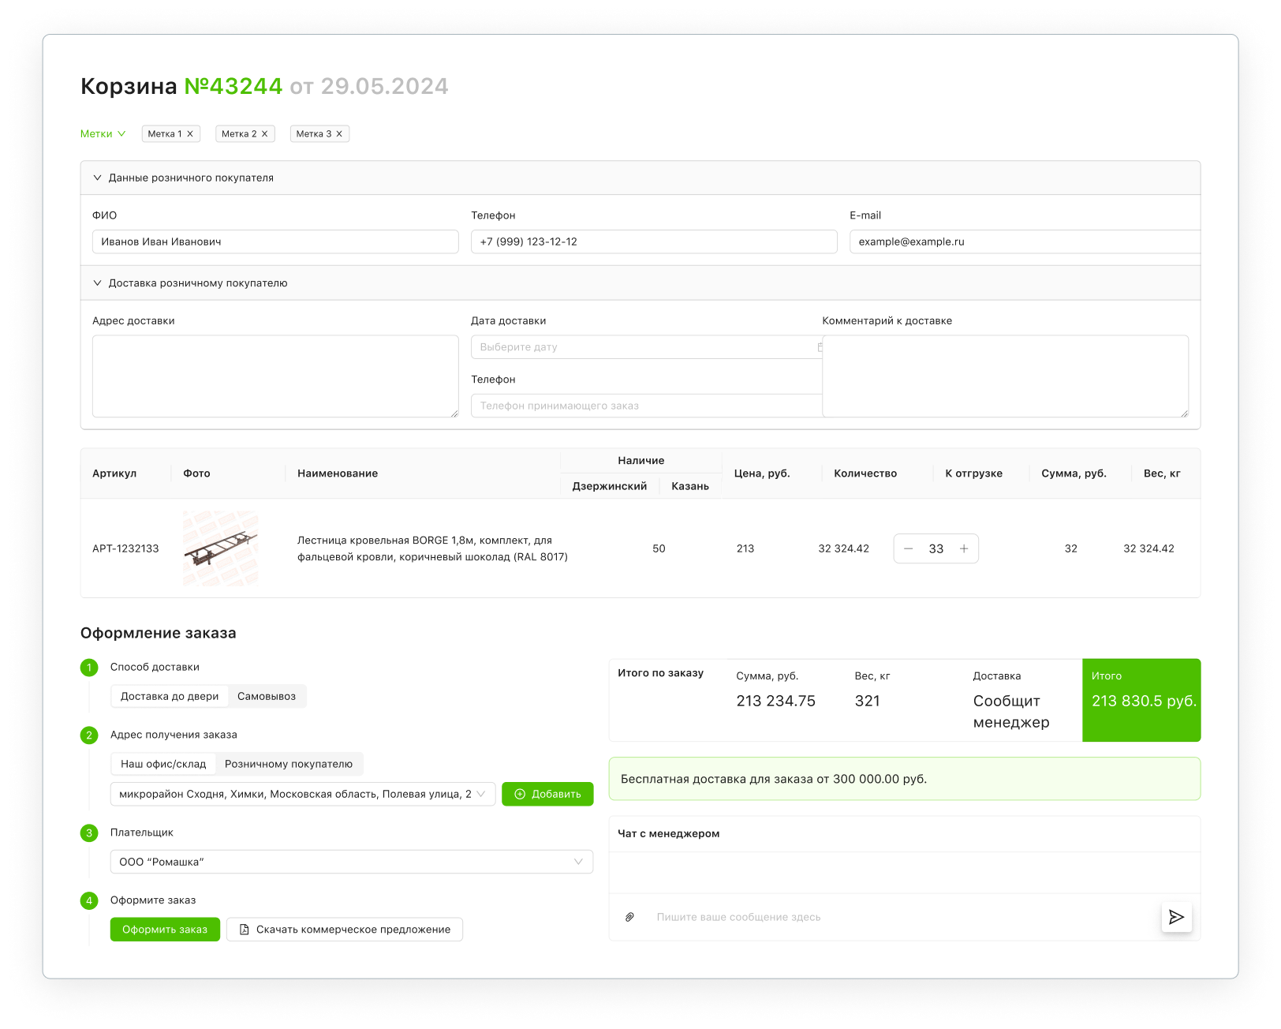Open the Плательщик ООО Ромашка dropdown
Viewport: 1281px width, 1029px height.
[x=352, y=862]
